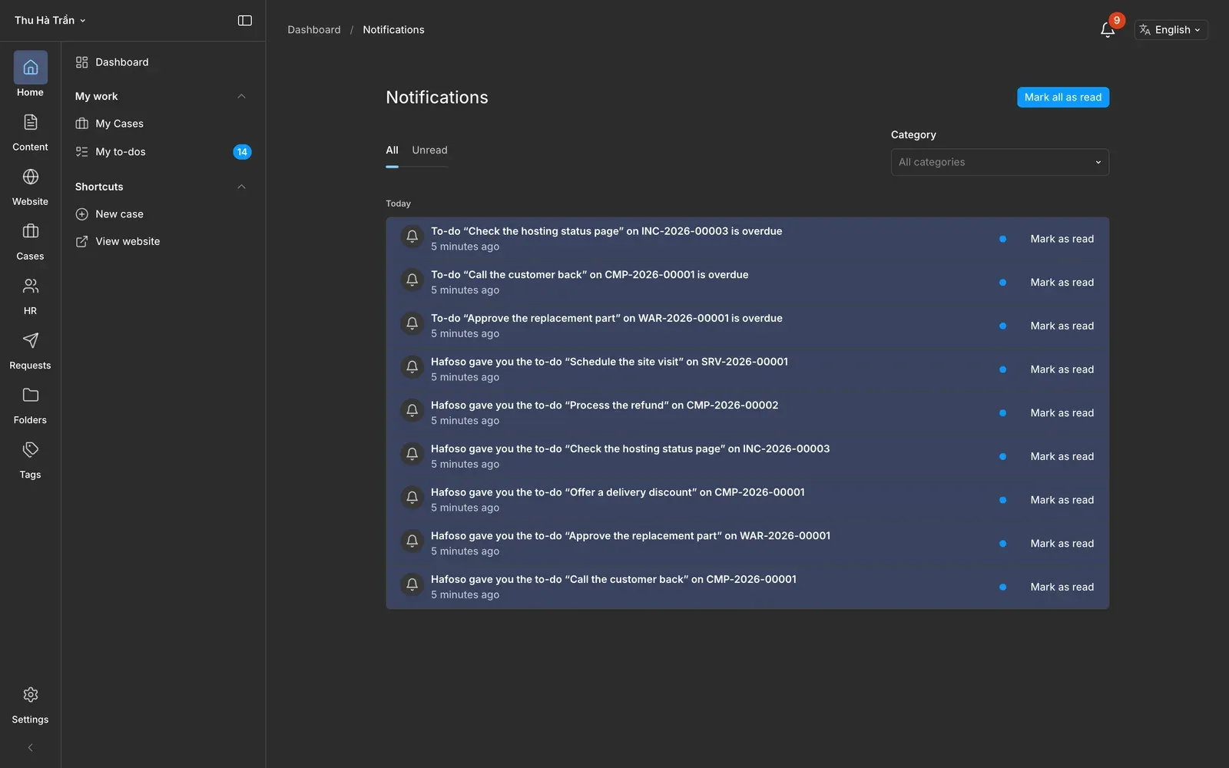
Task: Toggle the sidebar panel layout icon
Action: coord(245,21)
